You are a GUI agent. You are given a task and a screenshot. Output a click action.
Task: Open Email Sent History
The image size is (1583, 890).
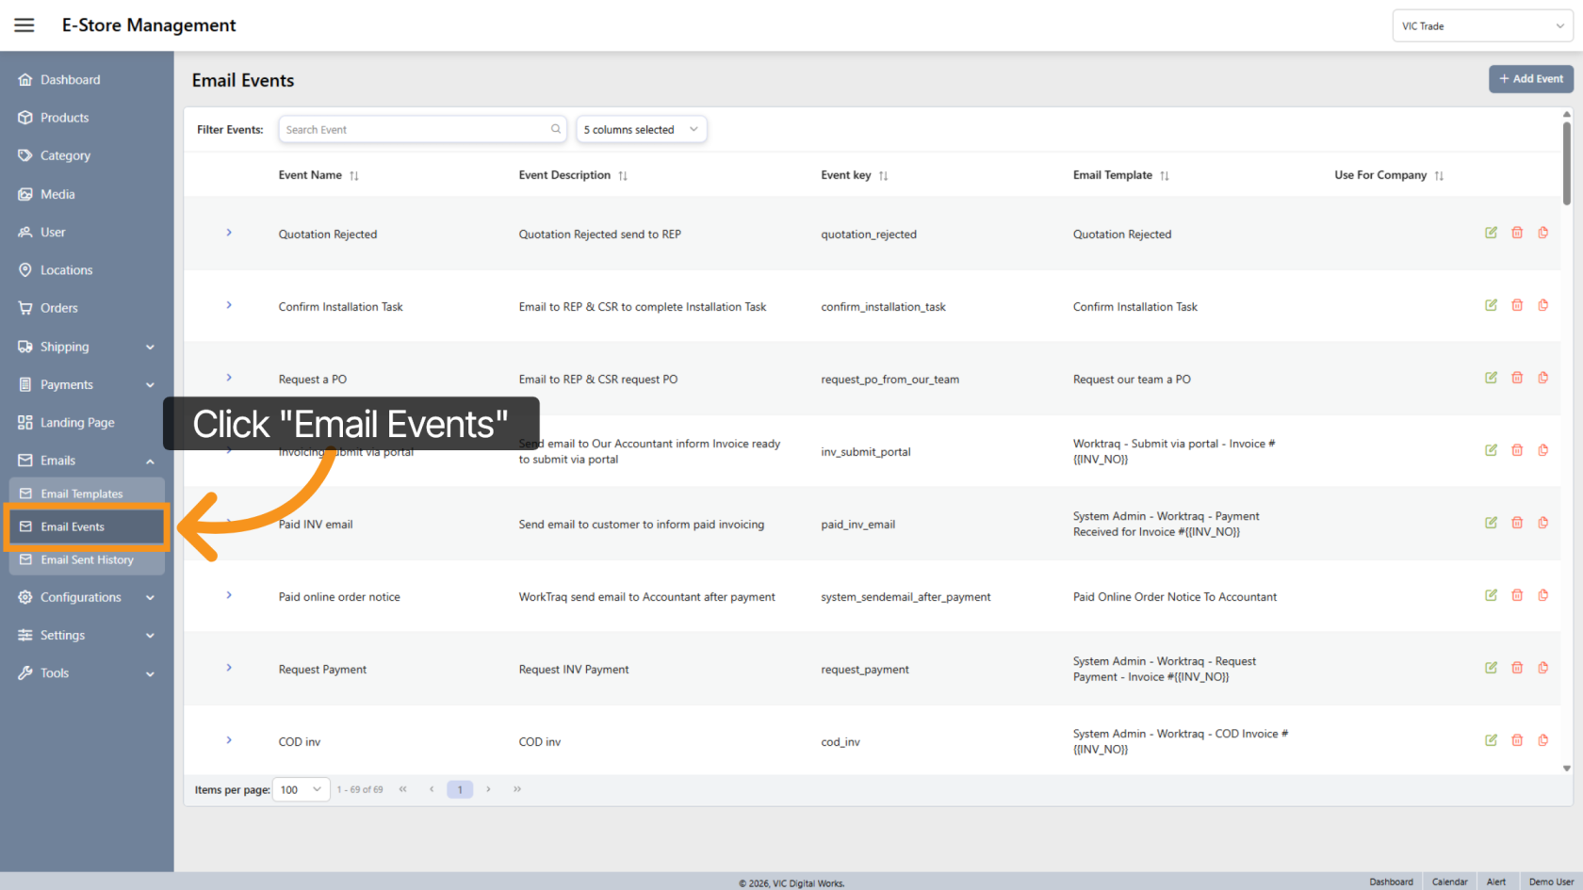(x=86, y=559)
